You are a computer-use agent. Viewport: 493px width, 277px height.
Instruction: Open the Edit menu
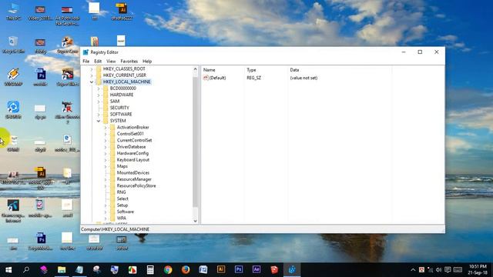[98, 62]
